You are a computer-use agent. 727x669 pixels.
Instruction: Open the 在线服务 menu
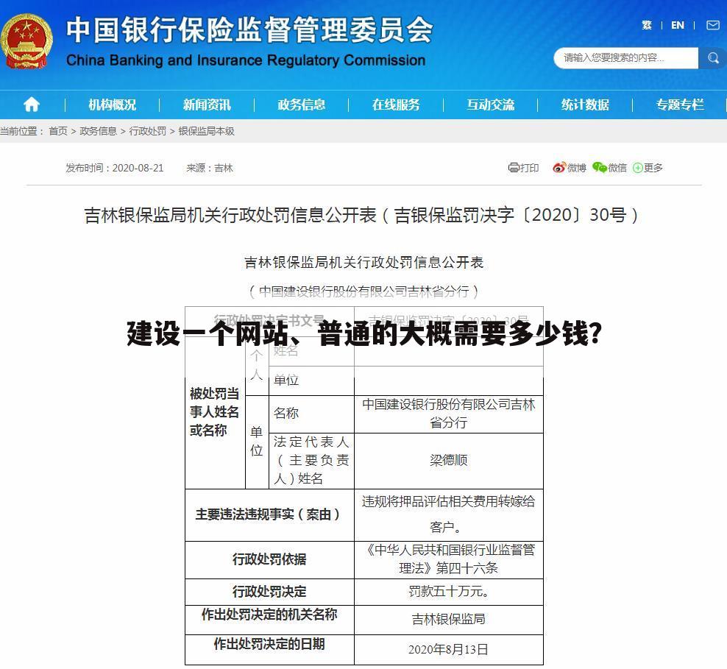pos(396,105)
